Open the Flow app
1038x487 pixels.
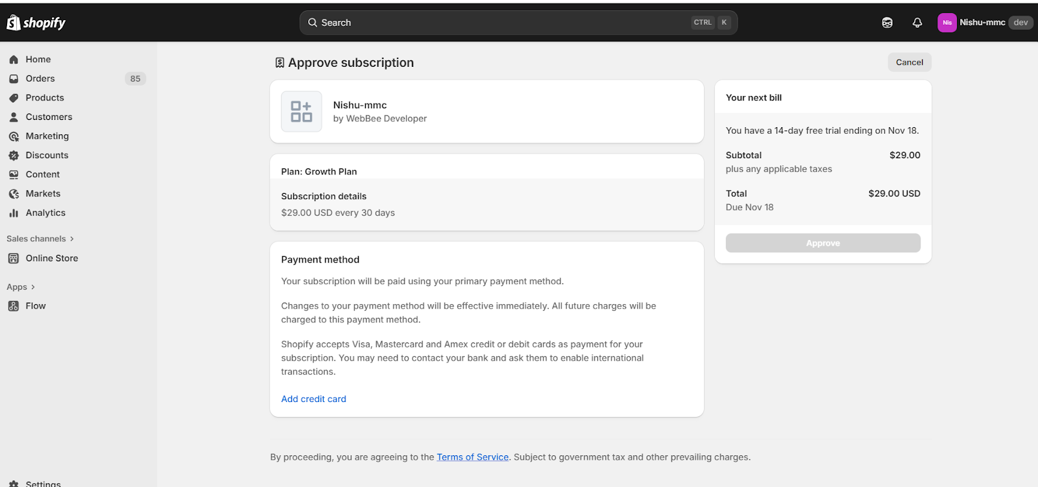click(36, 306)
